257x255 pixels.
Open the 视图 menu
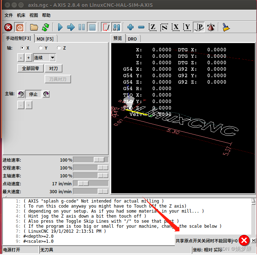[34, 15]
